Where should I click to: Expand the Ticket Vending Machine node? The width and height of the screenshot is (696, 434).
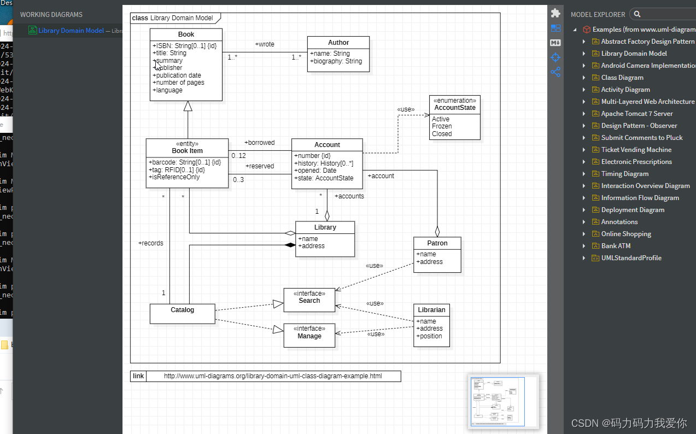click(x=584, y=150)
